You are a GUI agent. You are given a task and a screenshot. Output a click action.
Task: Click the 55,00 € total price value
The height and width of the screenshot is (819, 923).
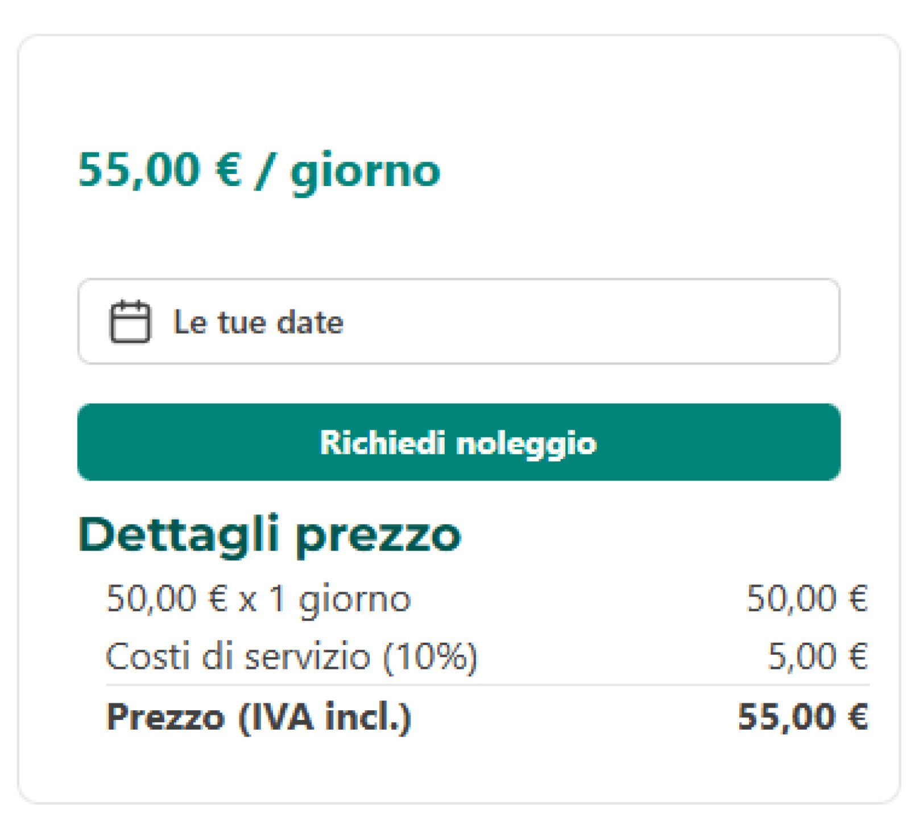coord(802,718)
